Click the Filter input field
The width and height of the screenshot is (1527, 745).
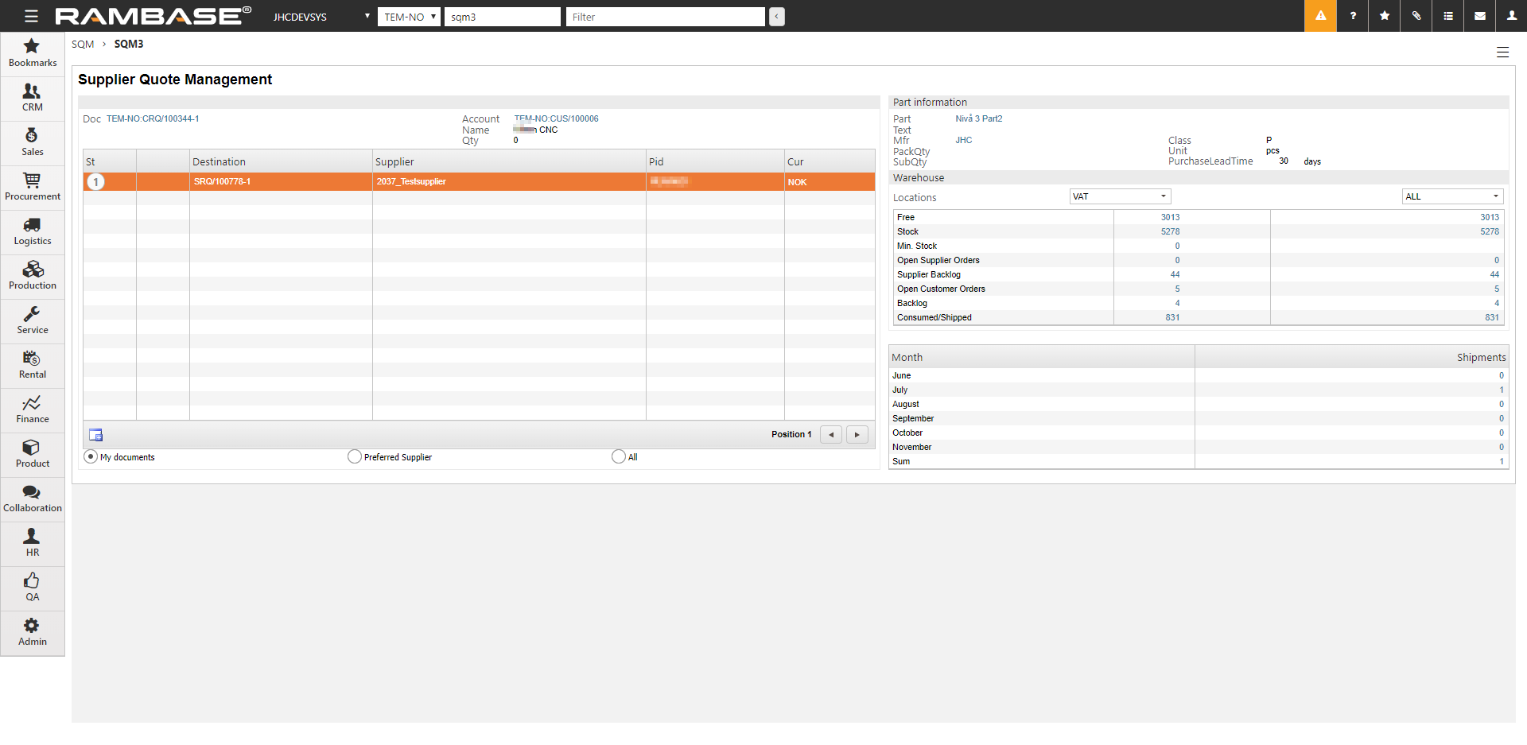click(665, 17)
